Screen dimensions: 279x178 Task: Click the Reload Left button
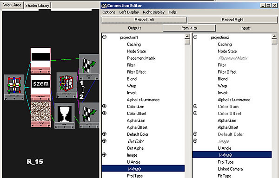144,19
